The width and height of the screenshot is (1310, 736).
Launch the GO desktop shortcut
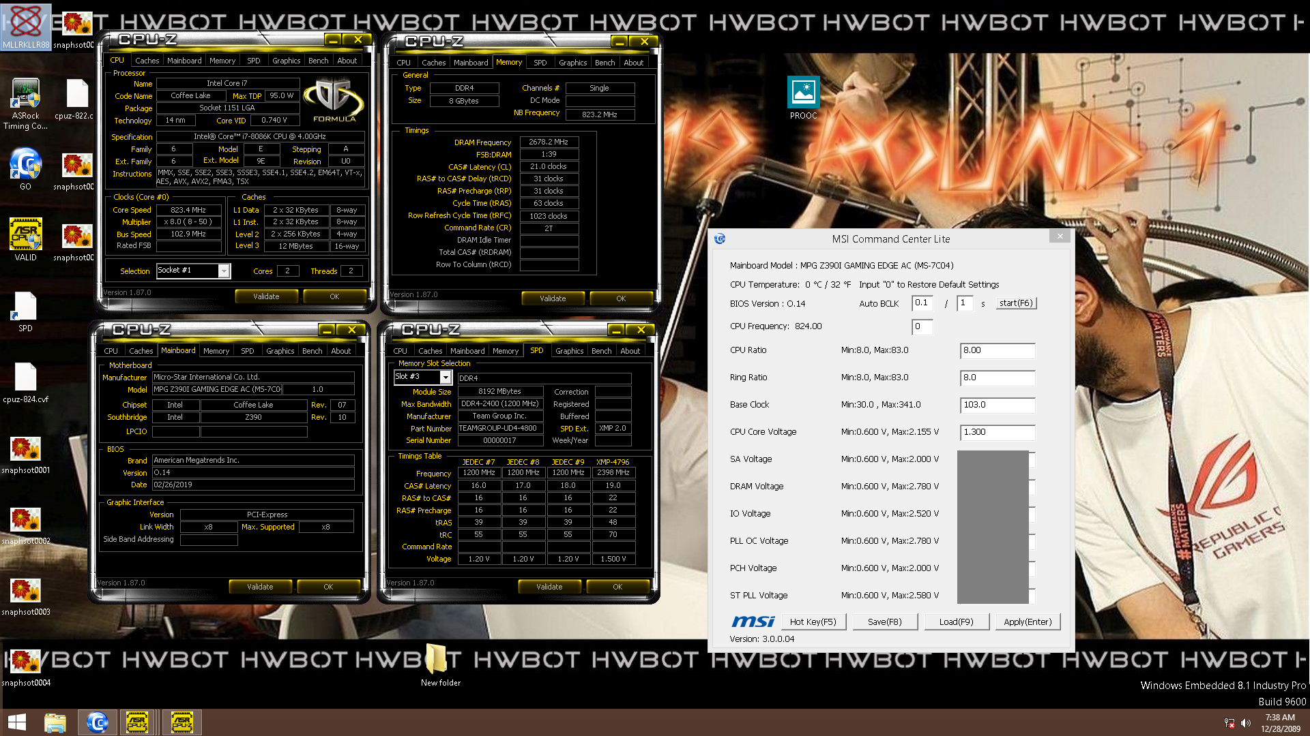(25, 169)
